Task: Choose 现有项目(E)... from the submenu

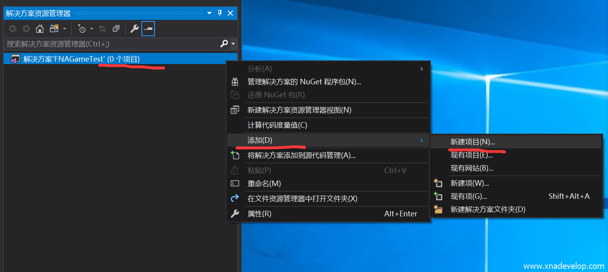Action: click(471, 155)
